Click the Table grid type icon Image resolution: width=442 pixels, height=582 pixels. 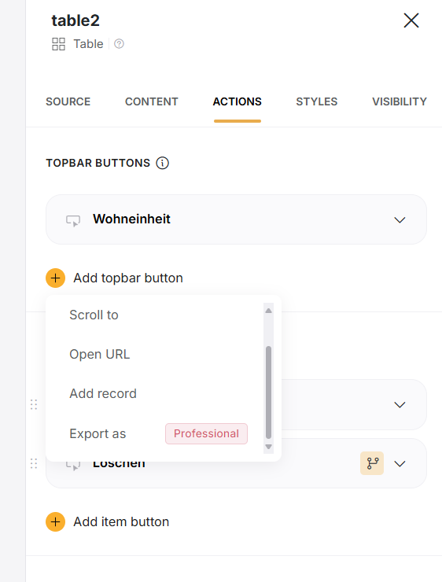58,44
